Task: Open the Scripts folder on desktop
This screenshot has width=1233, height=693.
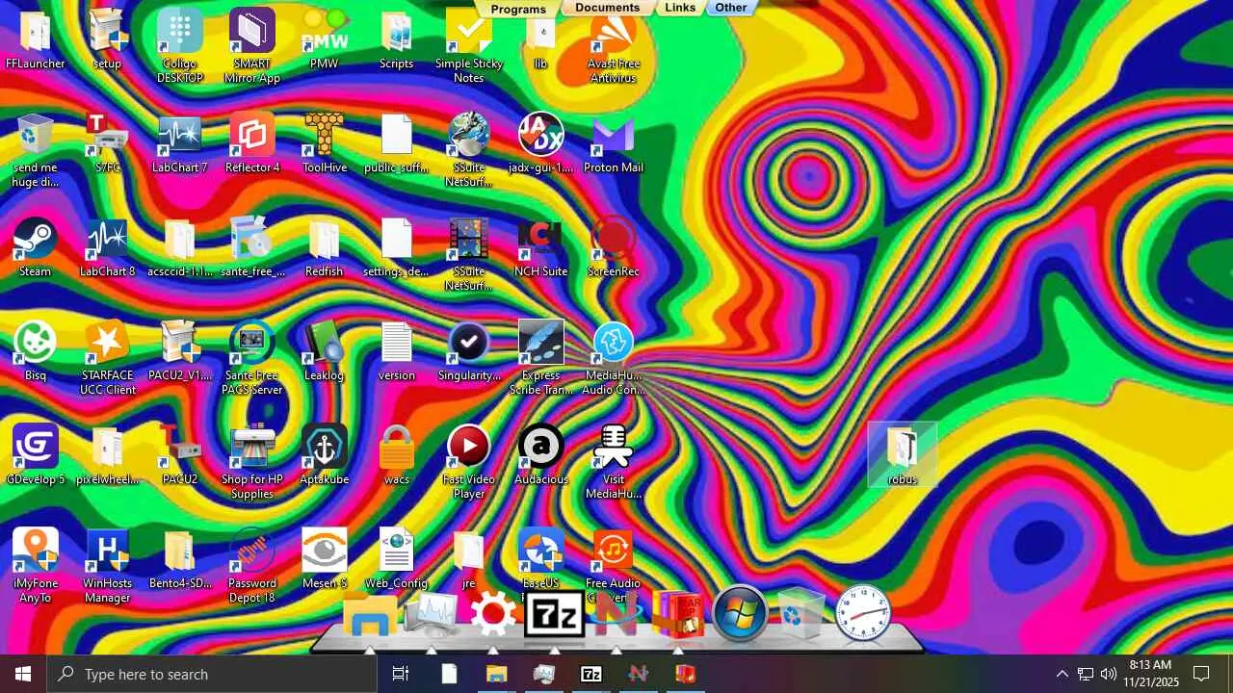Action: (x=397, y=39)
